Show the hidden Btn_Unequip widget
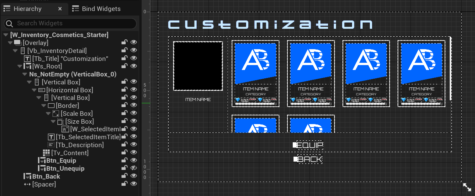Image resolution: width=475 pixels, height=196 pixels. (x=133, y=168)
